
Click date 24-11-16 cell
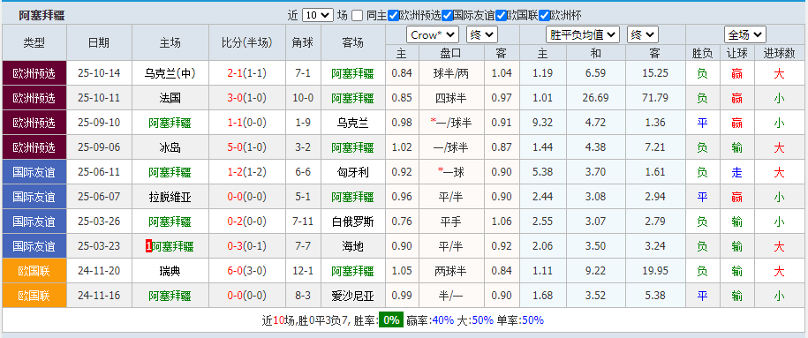[x=99, y=296]
